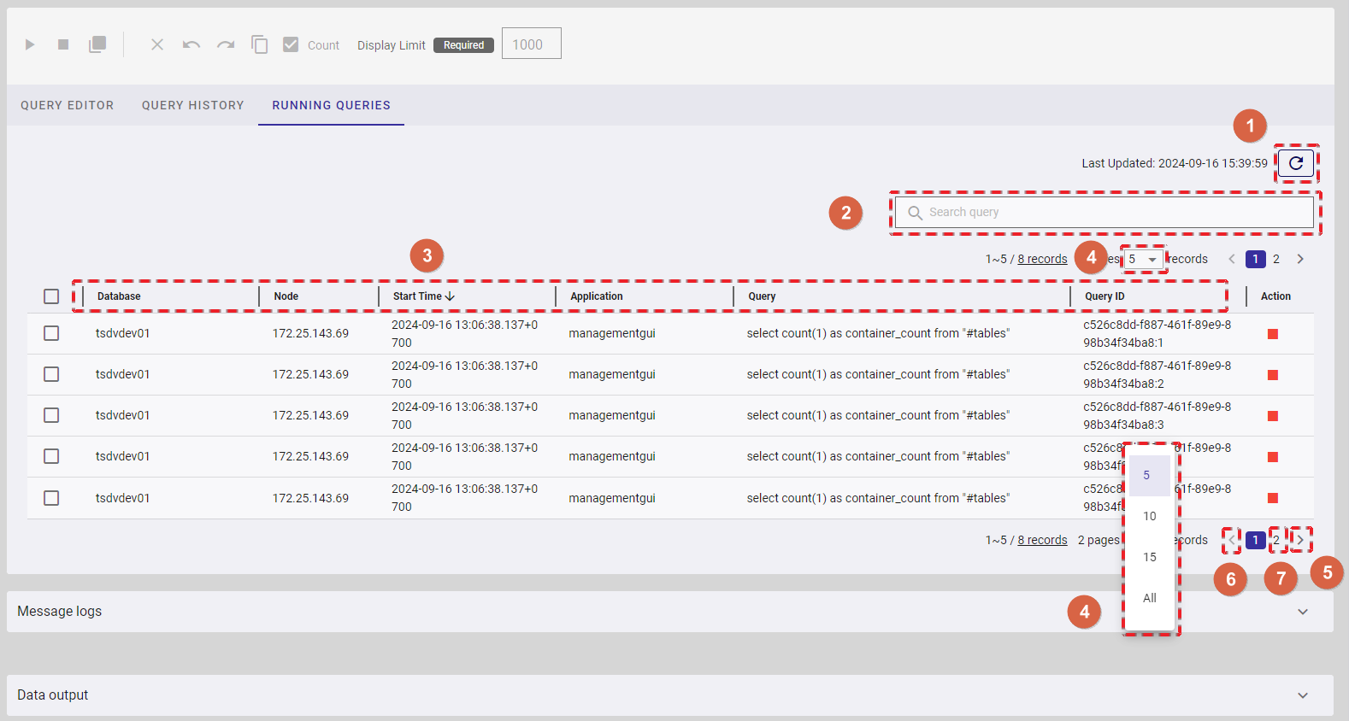Expand the Data output panel
This screenshot has height=721, width=1349.
(x=1302, y=695)
